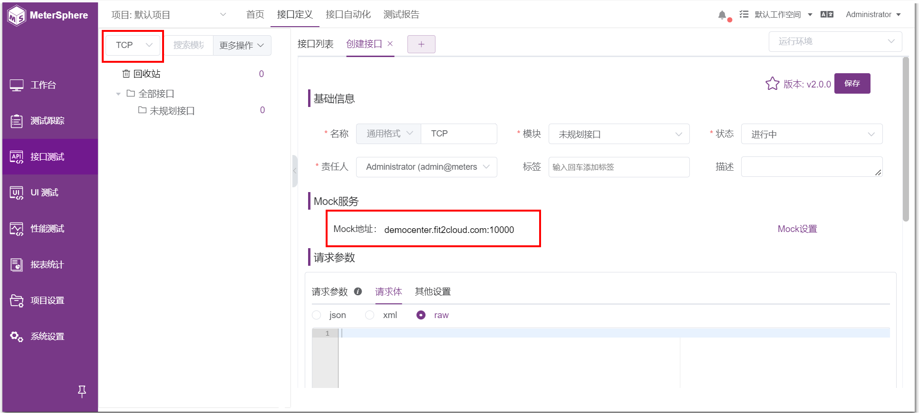The width and height of the screenshot is (919, 416).
Task: Click the 保存 button
Action: [852, 83]
